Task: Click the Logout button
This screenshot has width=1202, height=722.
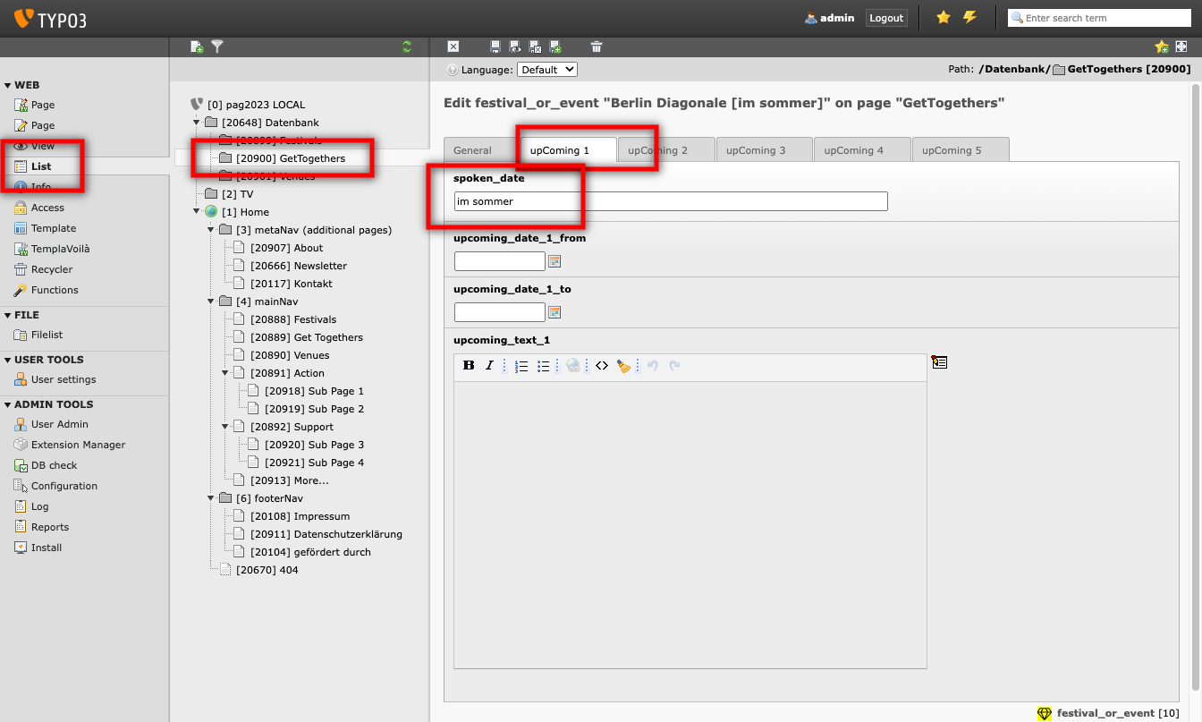Action: pyautogui.click(x=885, y=18)
